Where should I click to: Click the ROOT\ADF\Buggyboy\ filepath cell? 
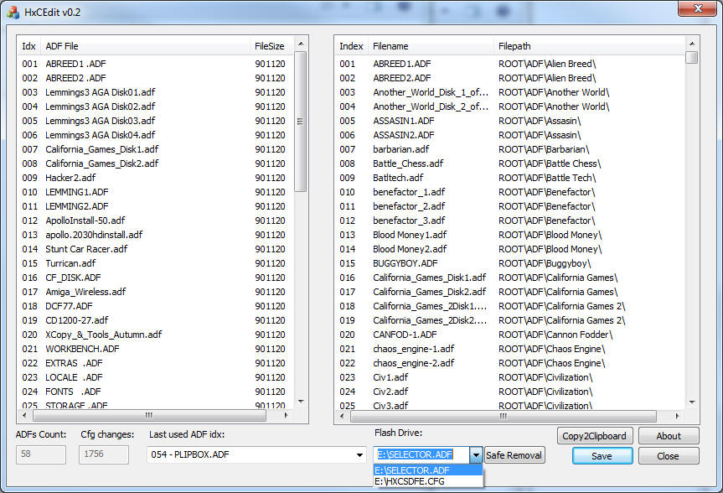pyautogui.click(x=545, y=263)
